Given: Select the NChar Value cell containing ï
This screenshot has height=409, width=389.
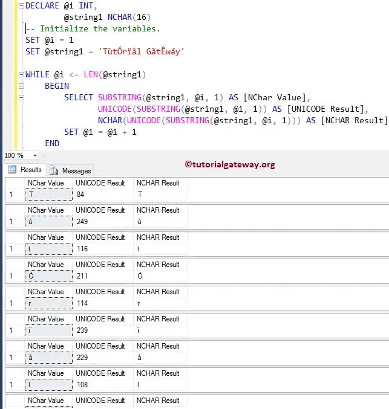Looking at the screenshot, I should pyautogui.click(x=48, y=330).
